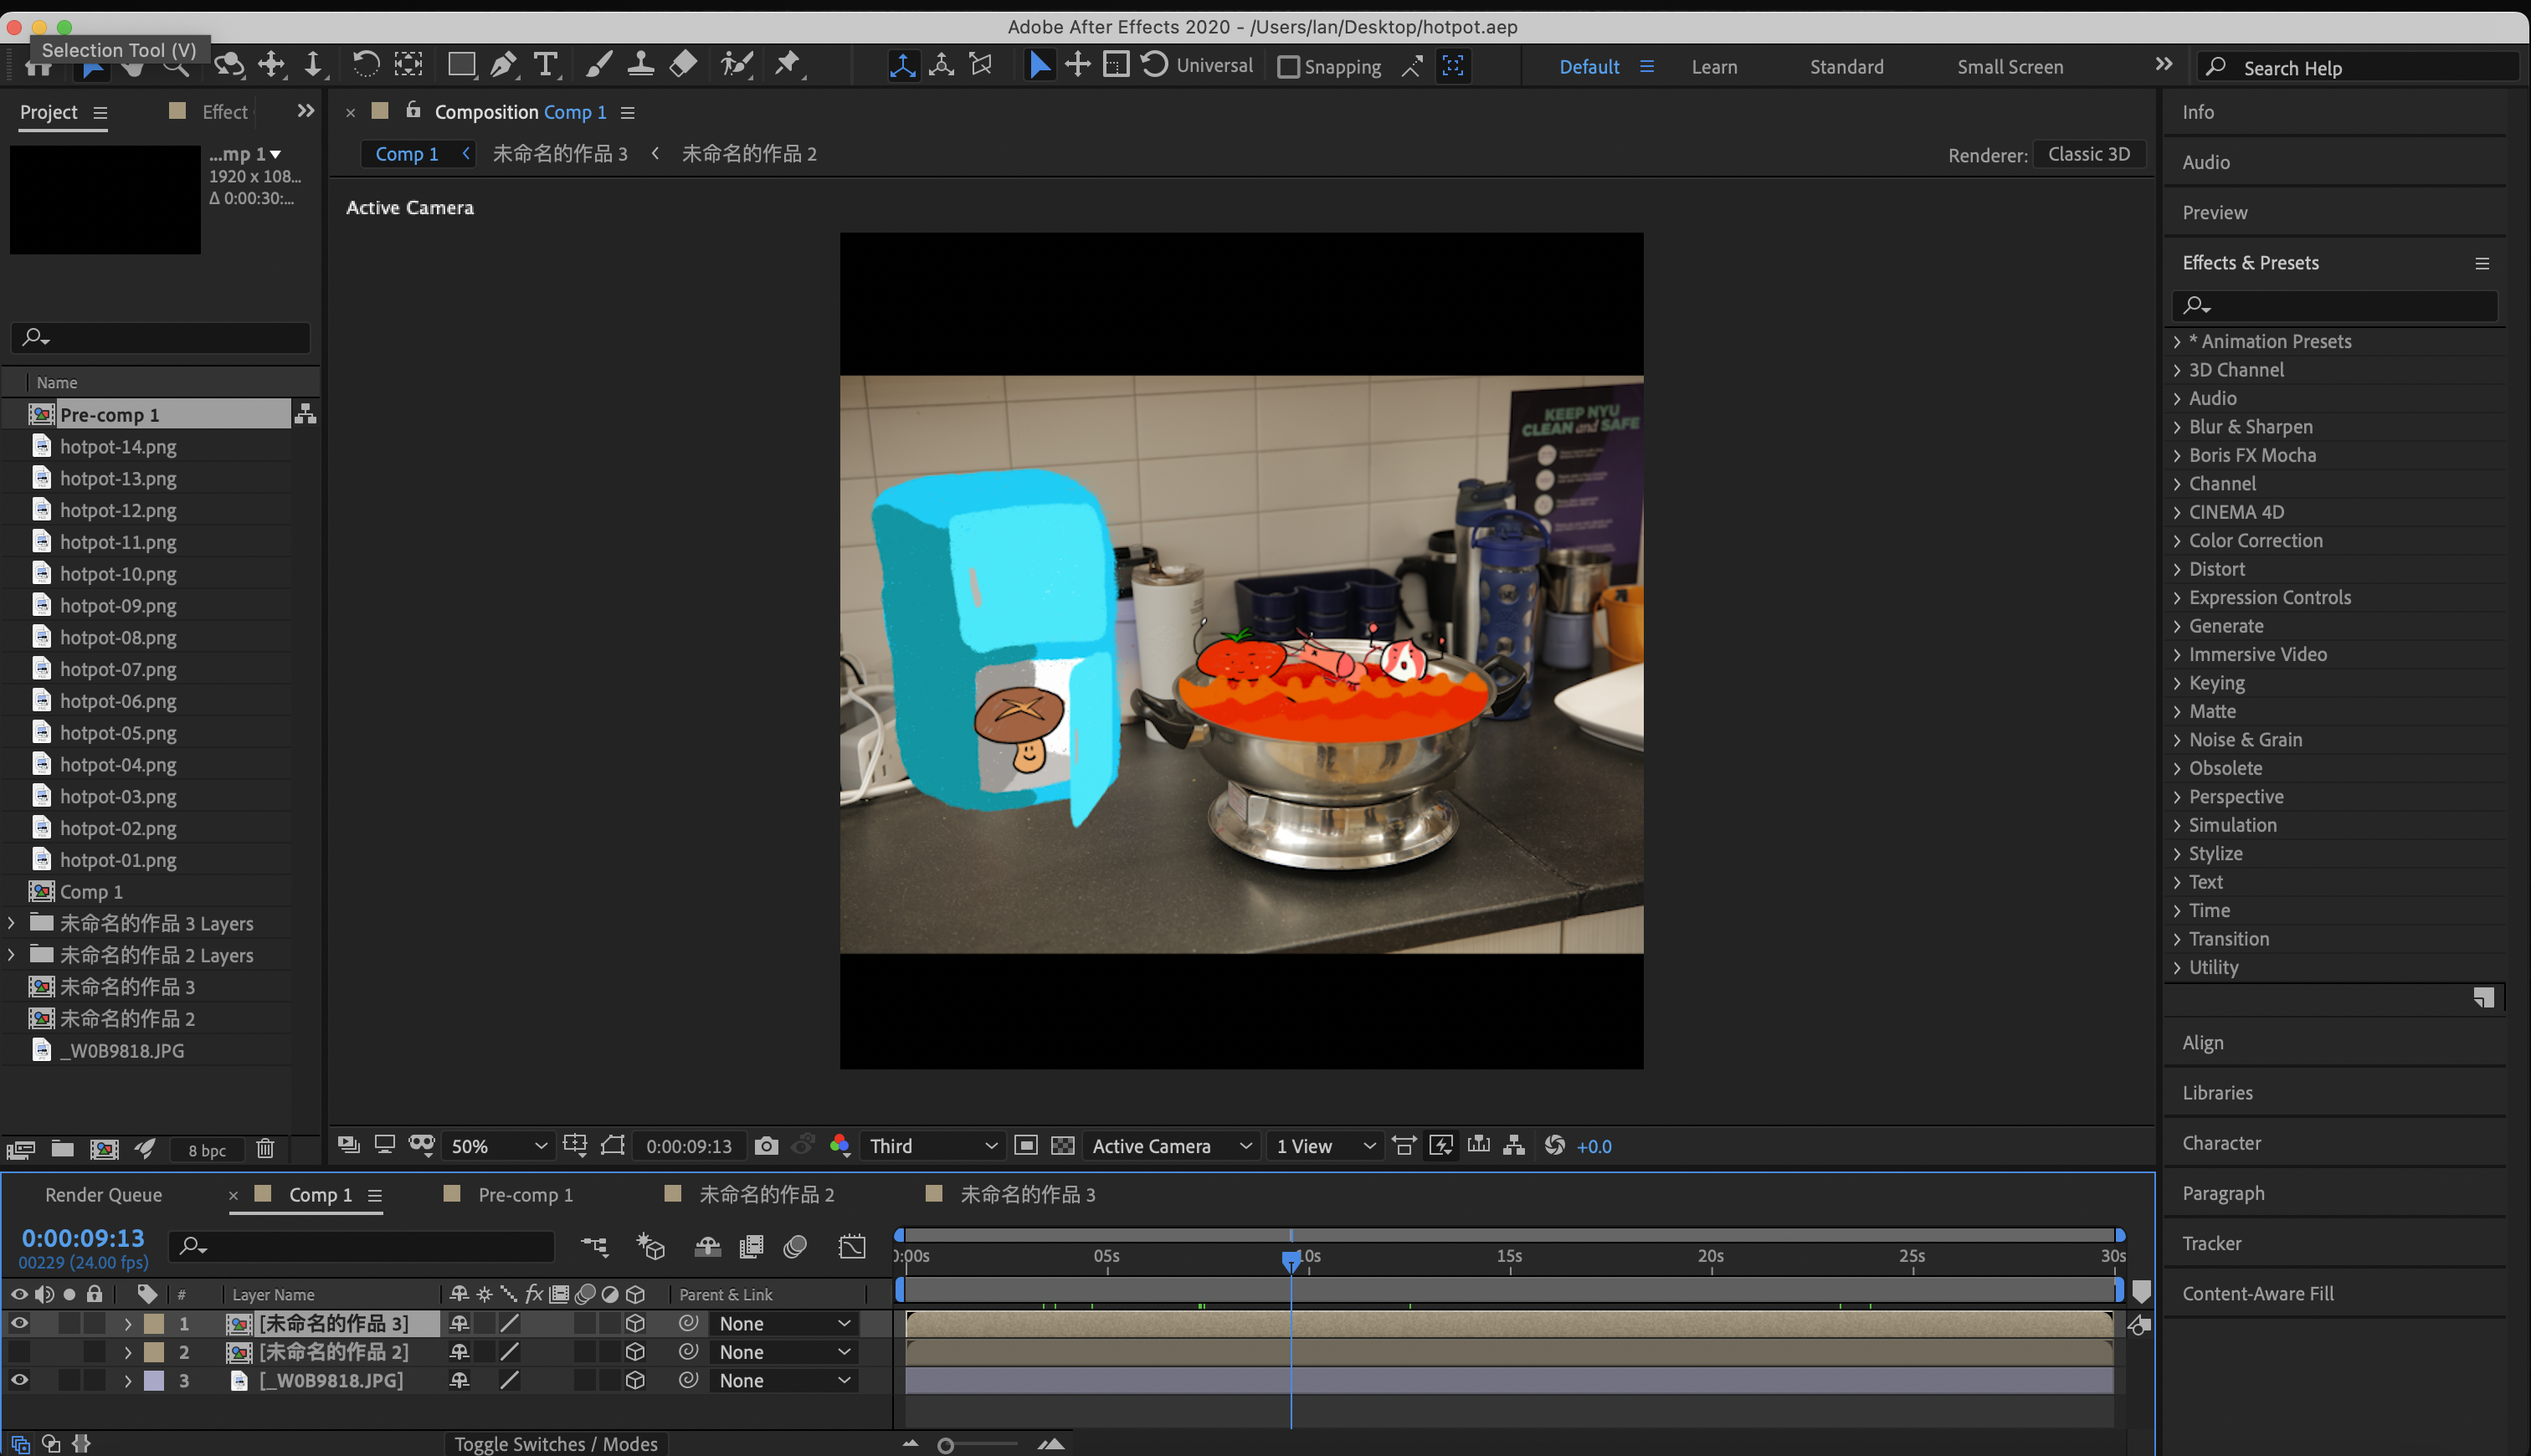Expand the Color Correction effects category
The height and width of the screenshot is (1456, 2531).
(2177, 541)
